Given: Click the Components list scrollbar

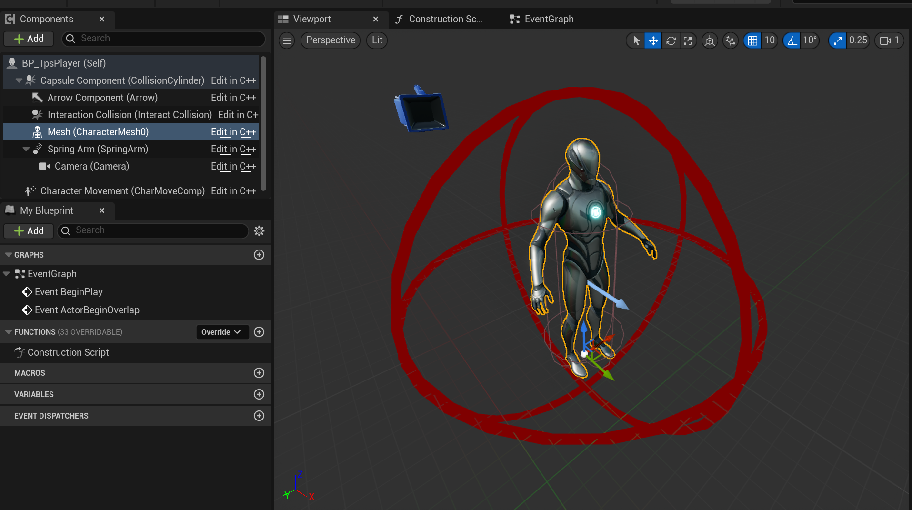Looking at the screenshot, I should pyautogui.click(x=263, y=124).
